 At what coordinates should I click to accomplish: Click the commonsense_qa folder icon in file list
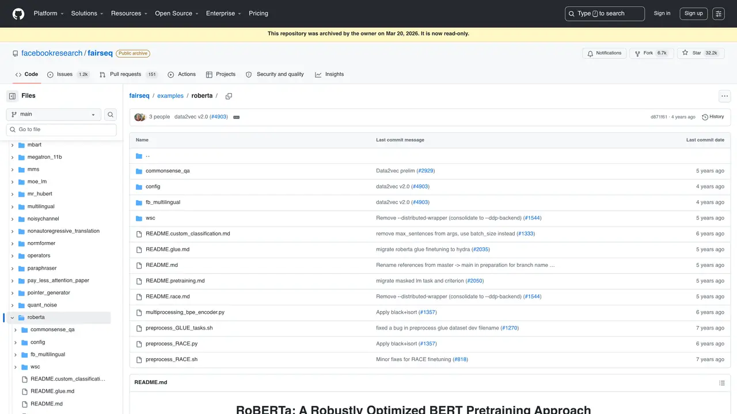[139, 171]
